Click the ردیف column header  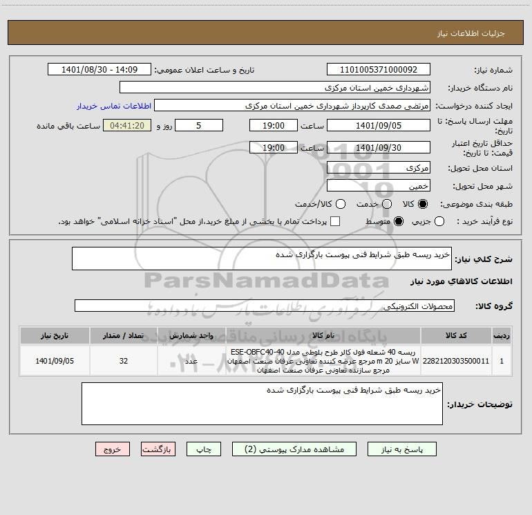pos(502,335)
